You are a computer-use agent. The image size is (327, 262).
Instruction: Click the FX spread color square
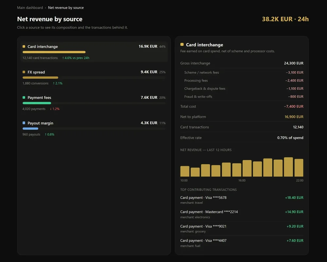(x=24, y=72)
